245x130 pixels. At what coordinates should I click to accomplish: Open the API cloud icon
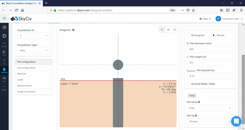point(4,79)
